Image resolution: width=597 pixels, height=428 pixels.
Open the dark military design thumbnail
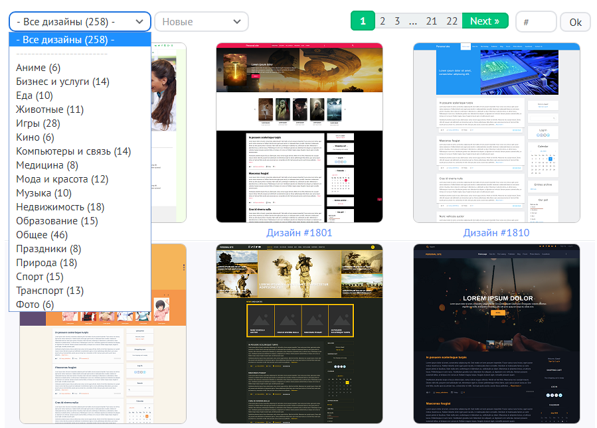click(299, 333)
